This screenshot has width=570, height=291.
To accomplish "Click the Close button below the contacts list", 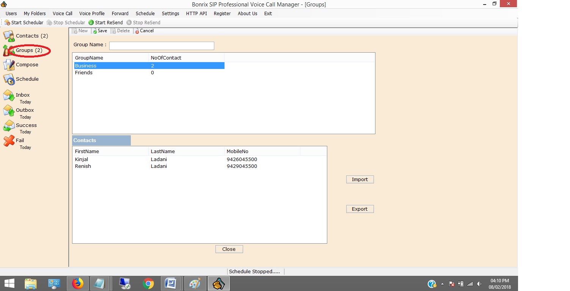I will click(x=229, y=249).
